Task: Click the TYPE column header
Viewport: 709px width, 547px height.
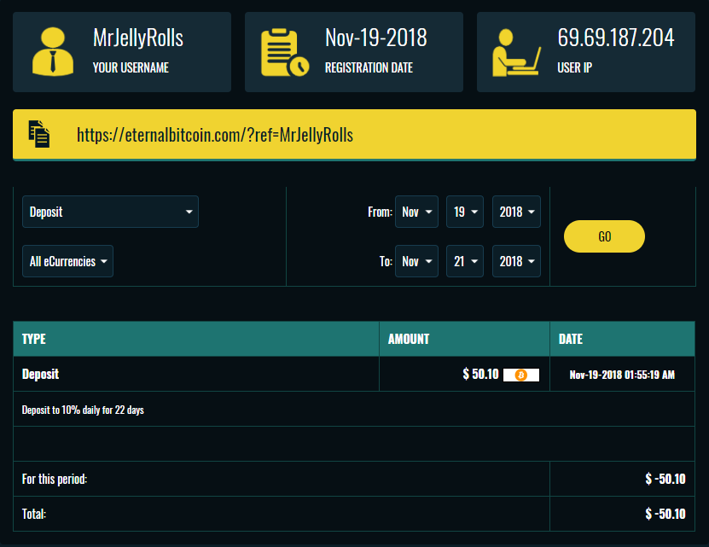Action: [x=34, y=339]
